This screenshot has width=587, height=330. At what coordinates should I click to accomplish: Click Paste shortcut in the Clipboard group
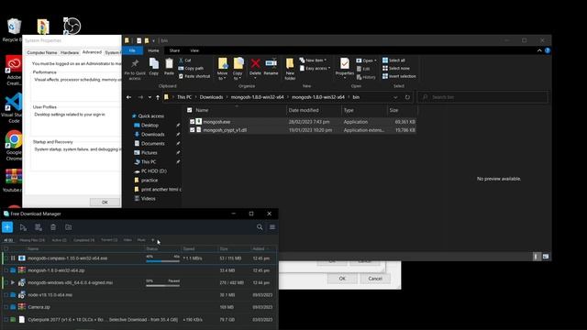194,76
